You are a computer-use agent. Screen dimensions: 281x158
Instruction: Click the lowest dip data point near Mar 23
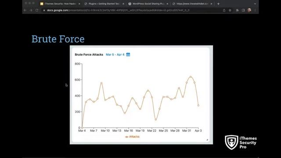coord(156,120)
